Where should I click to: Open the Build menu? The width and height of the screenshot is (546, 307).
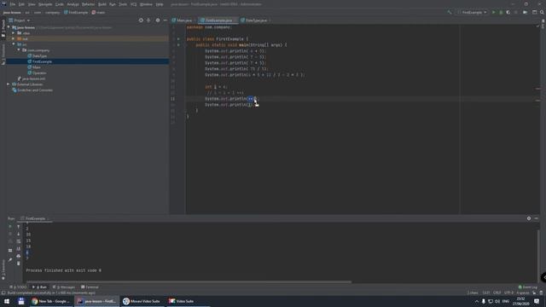(102, 4)
